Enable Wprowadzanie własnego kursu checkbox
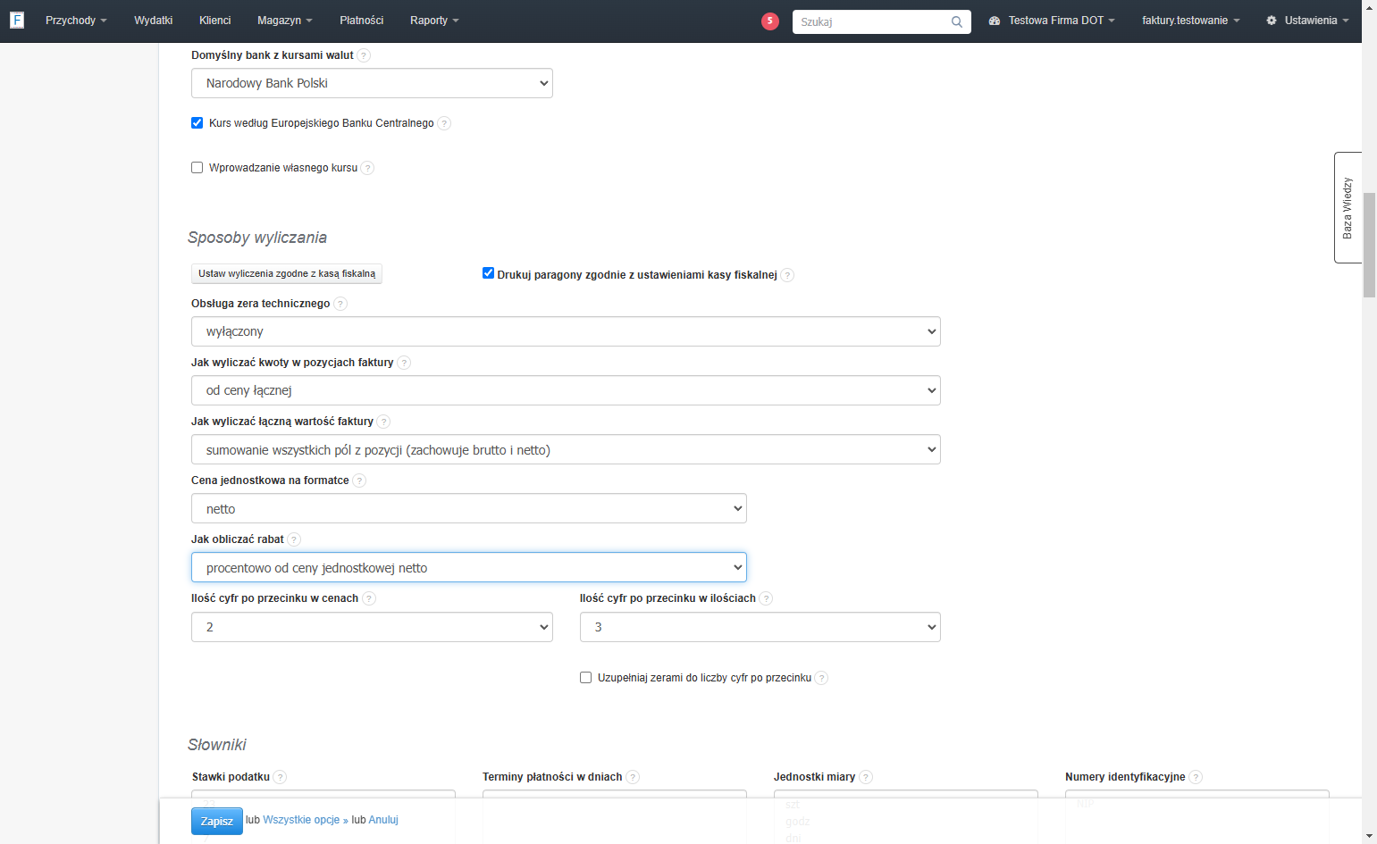The image size is (1377, 844). point(197,167)
